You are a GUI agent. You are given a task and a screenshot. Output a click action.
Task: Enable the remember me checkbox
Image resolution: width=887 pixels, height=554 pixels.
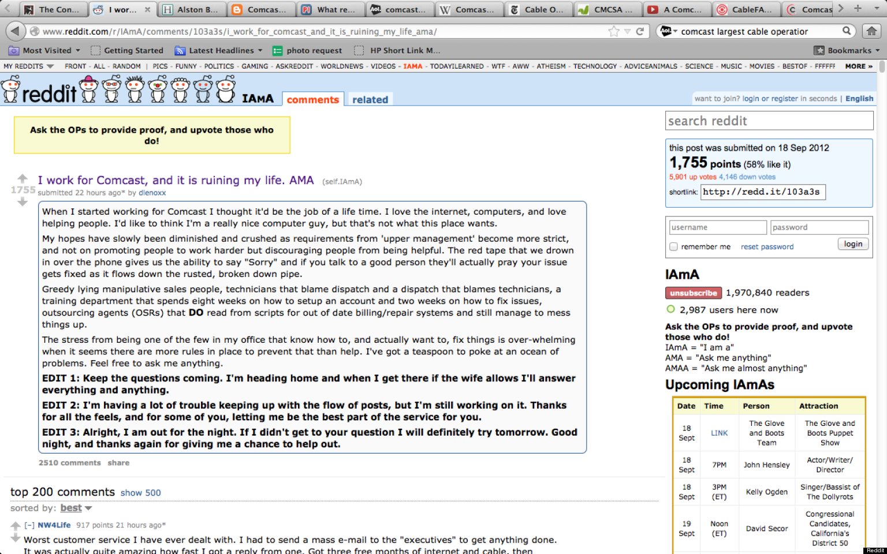click(673, 246)
